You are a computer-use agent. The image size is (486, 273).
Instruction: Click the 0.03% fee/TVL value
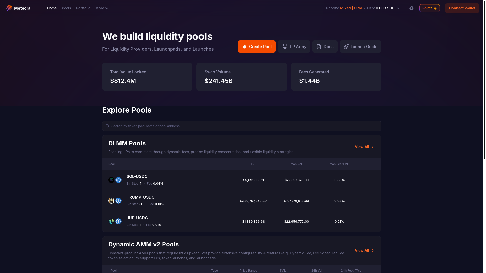[x=339, y=201]
